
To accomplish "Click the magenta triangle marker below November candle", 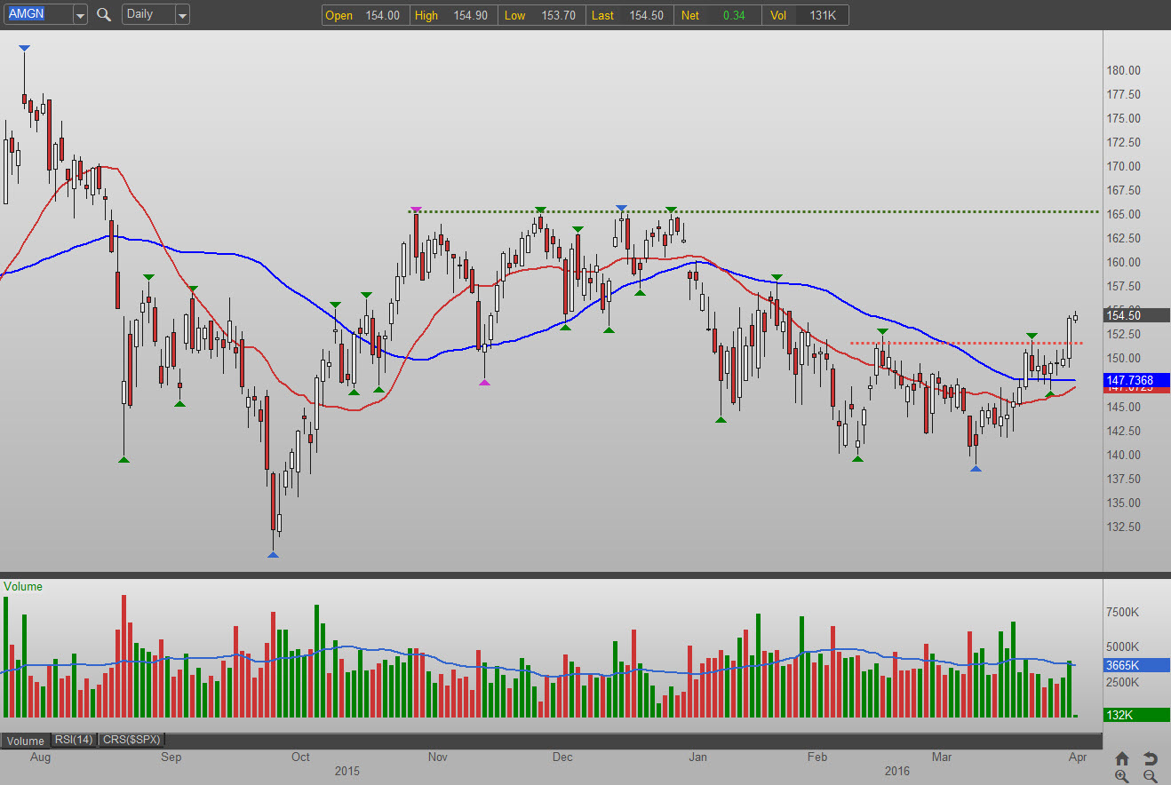I will [x=484, y=382].
